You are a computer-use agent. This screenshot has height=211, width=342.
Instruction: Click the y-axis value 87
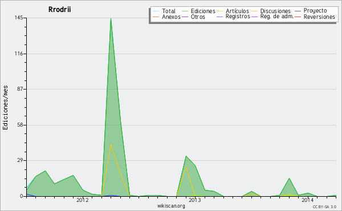[21, 89]
